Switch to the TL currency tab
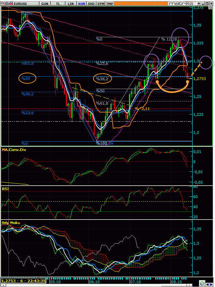 point(58,3)
